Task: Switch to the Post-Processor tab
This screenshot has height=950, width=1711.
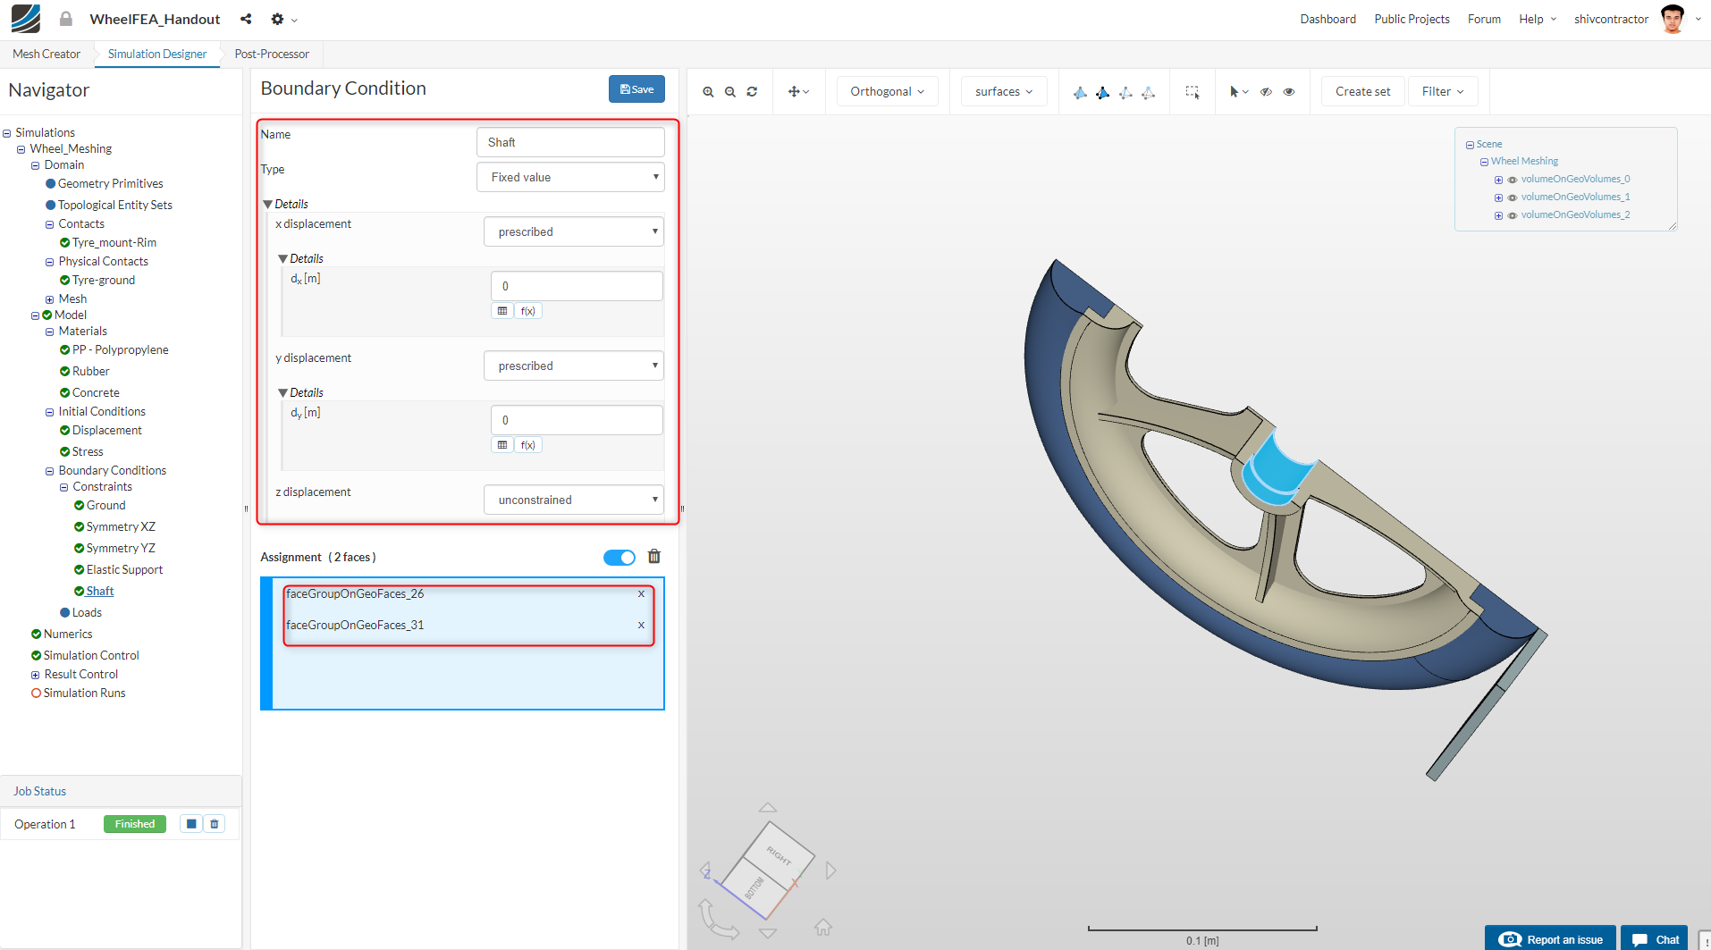Action: pyautogui.click(x=272, y=54)
